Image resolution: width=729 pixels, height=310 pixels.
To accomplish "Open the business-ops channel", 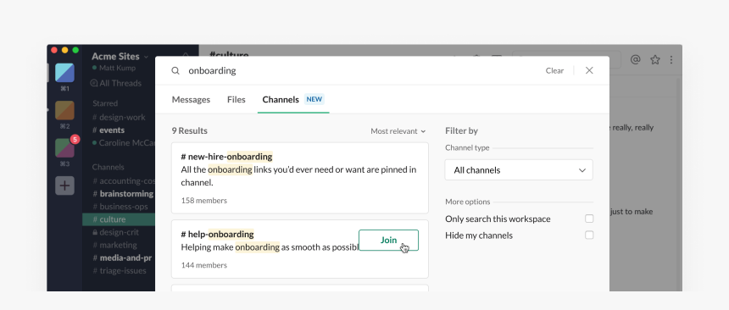I will coord(120,207).
